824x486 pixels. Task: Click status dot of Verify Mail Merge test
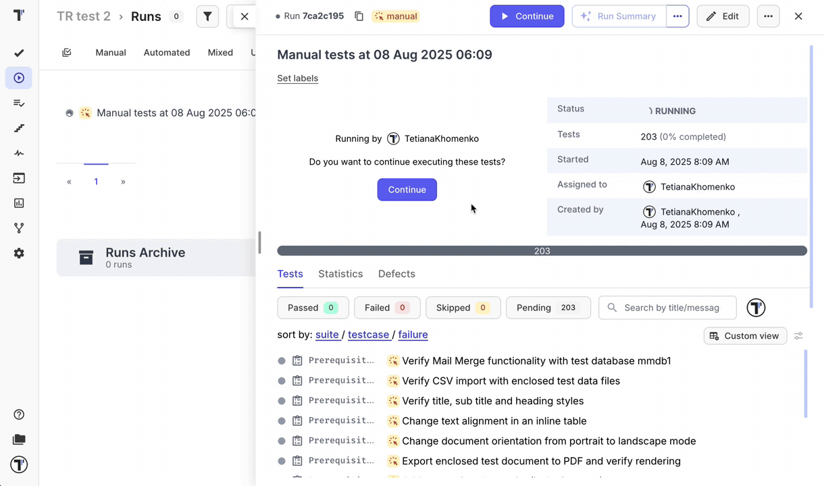pyautogui.click(x=282, y=361)
